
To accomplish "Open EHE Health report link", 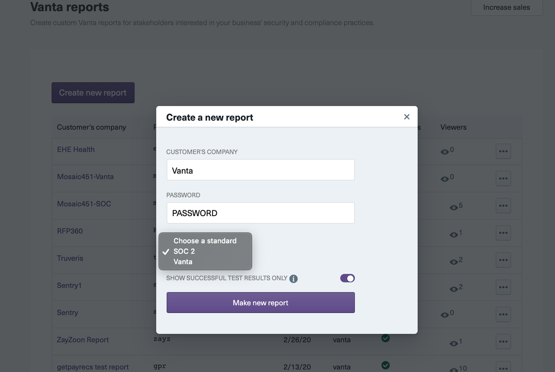I will (76, 150).
